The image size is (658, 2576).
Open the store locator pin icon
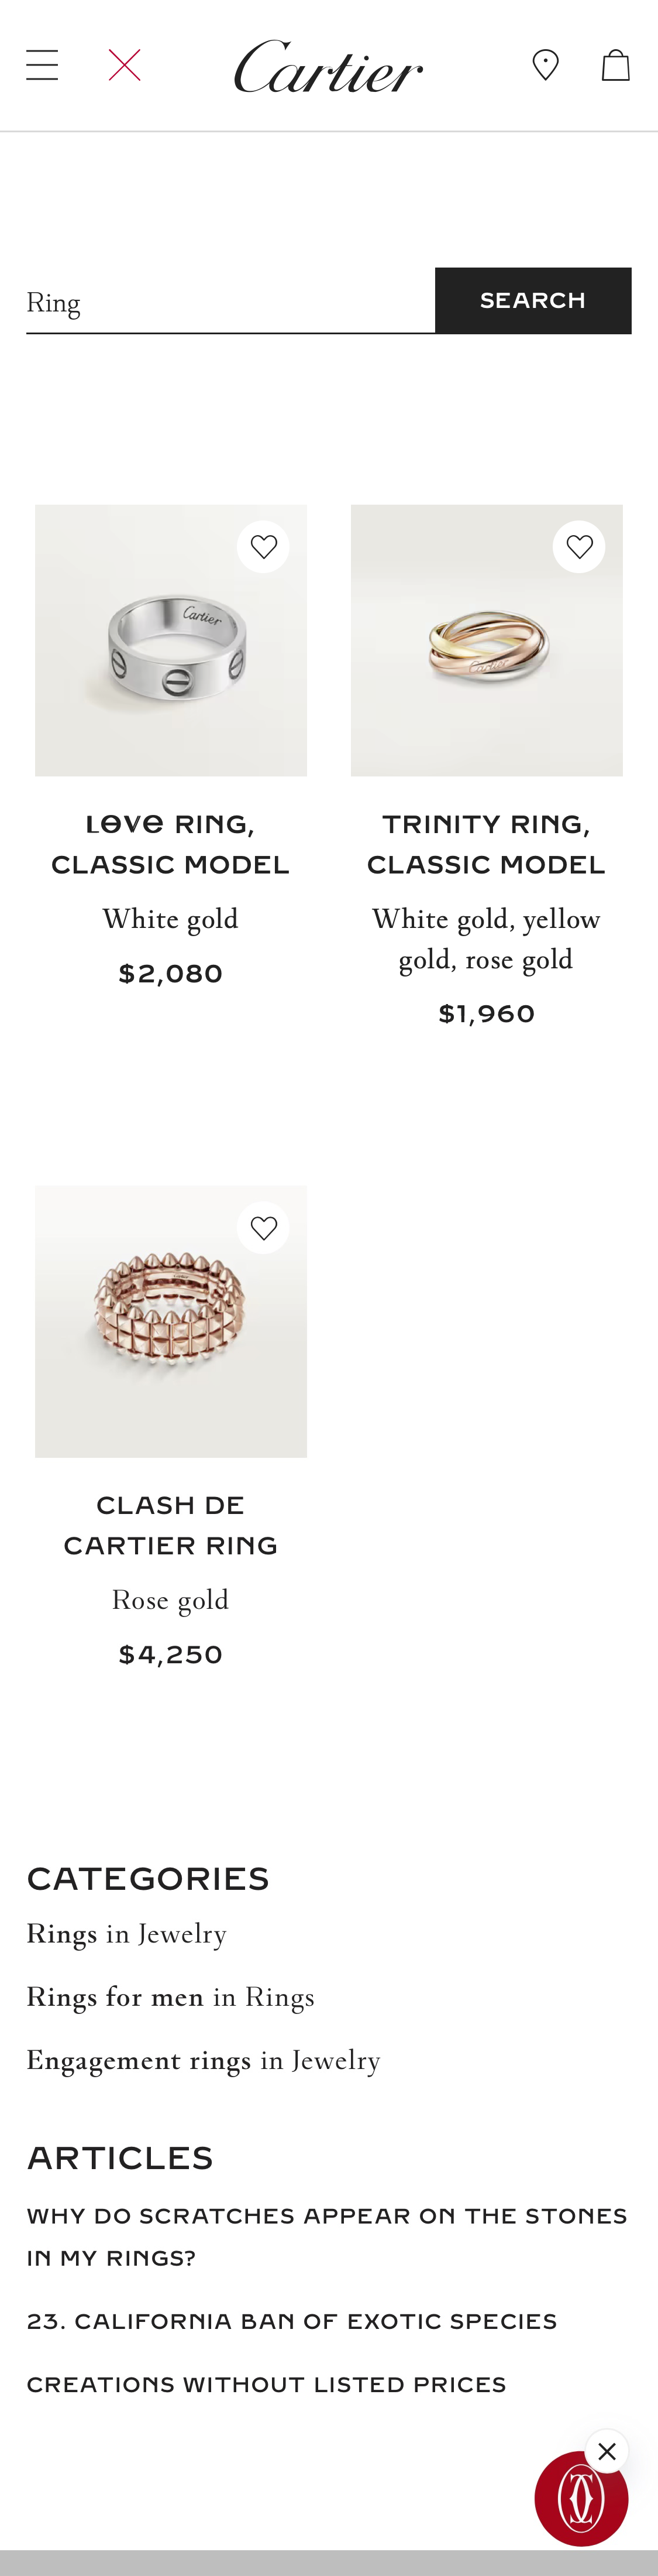tap(545, 66)
